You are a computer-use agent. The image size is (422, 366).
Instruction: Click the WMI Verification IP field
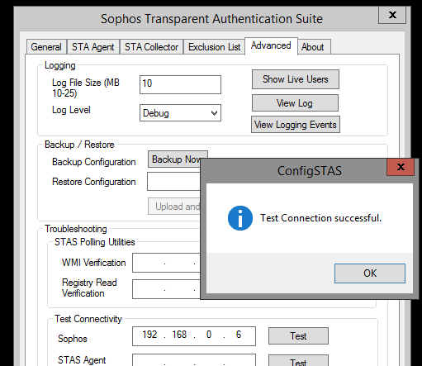click(166, 263)
